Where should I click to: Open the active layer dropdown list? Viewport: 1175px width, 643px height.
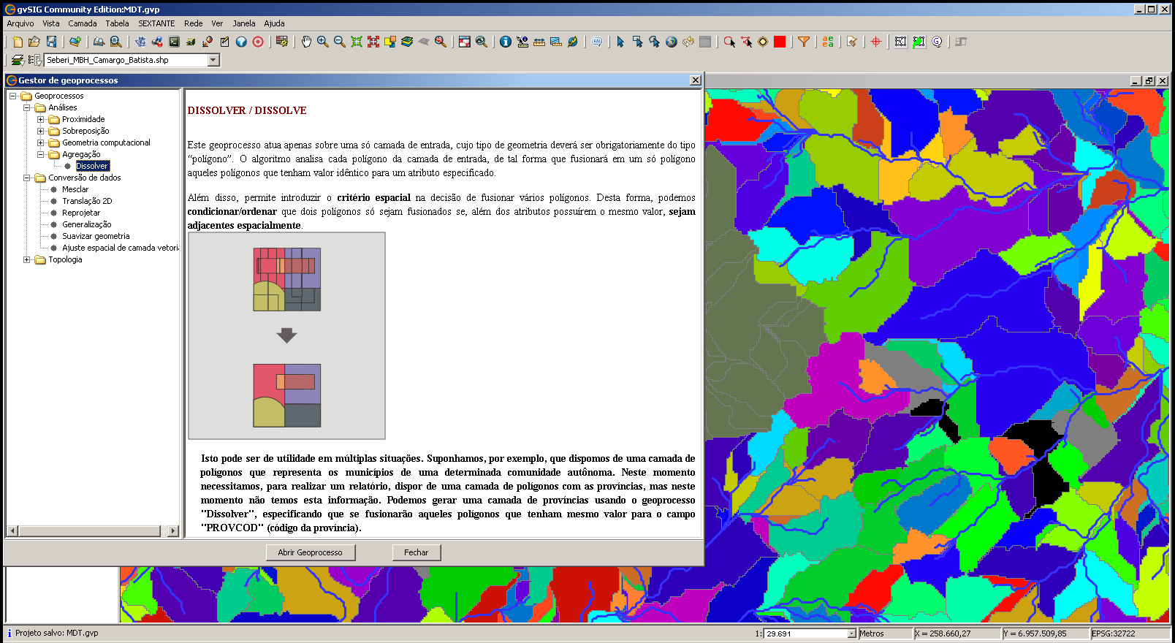pyautogui.click(x=213, y=60)
